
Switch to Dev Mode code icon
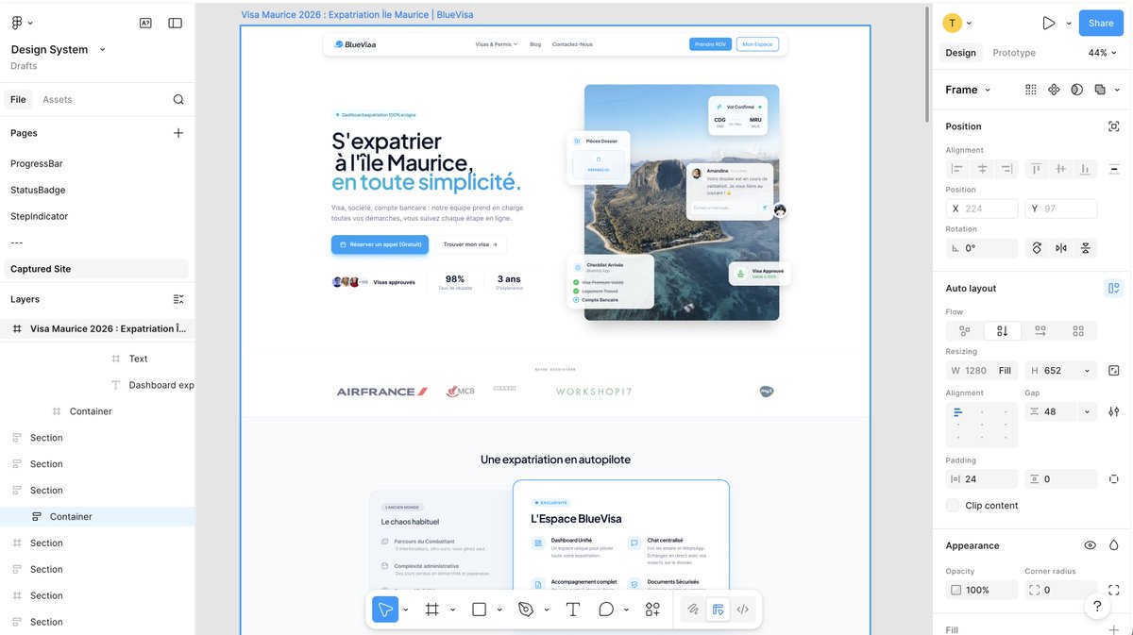tap(742, 610)
